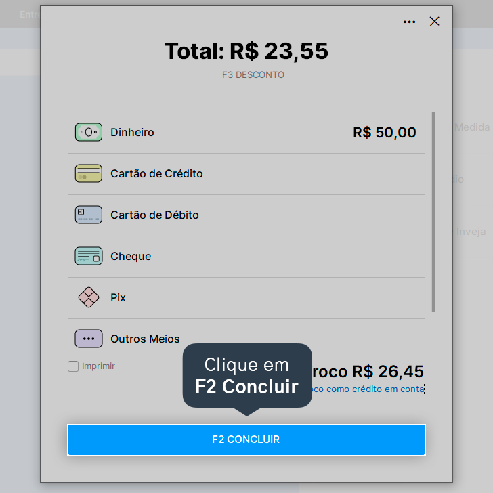Click the purple Outros Meios icon
The image size is (493, 493).
tap(88, 339)
